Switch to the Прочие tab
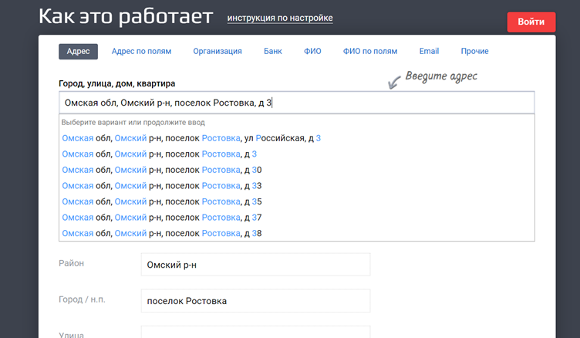Viewport: 580px width, 338px height. (x=474, y=52)
